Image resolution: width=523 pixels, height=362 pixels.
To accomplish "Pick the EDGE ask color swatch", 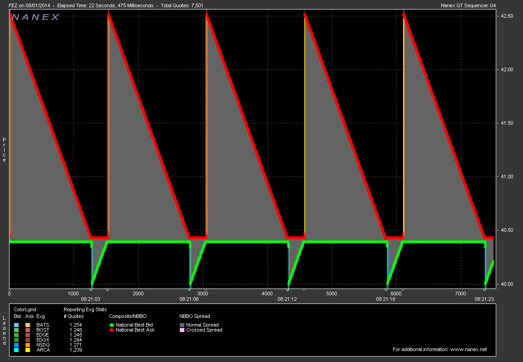I will pyautogui.click(x=28, y=335).
